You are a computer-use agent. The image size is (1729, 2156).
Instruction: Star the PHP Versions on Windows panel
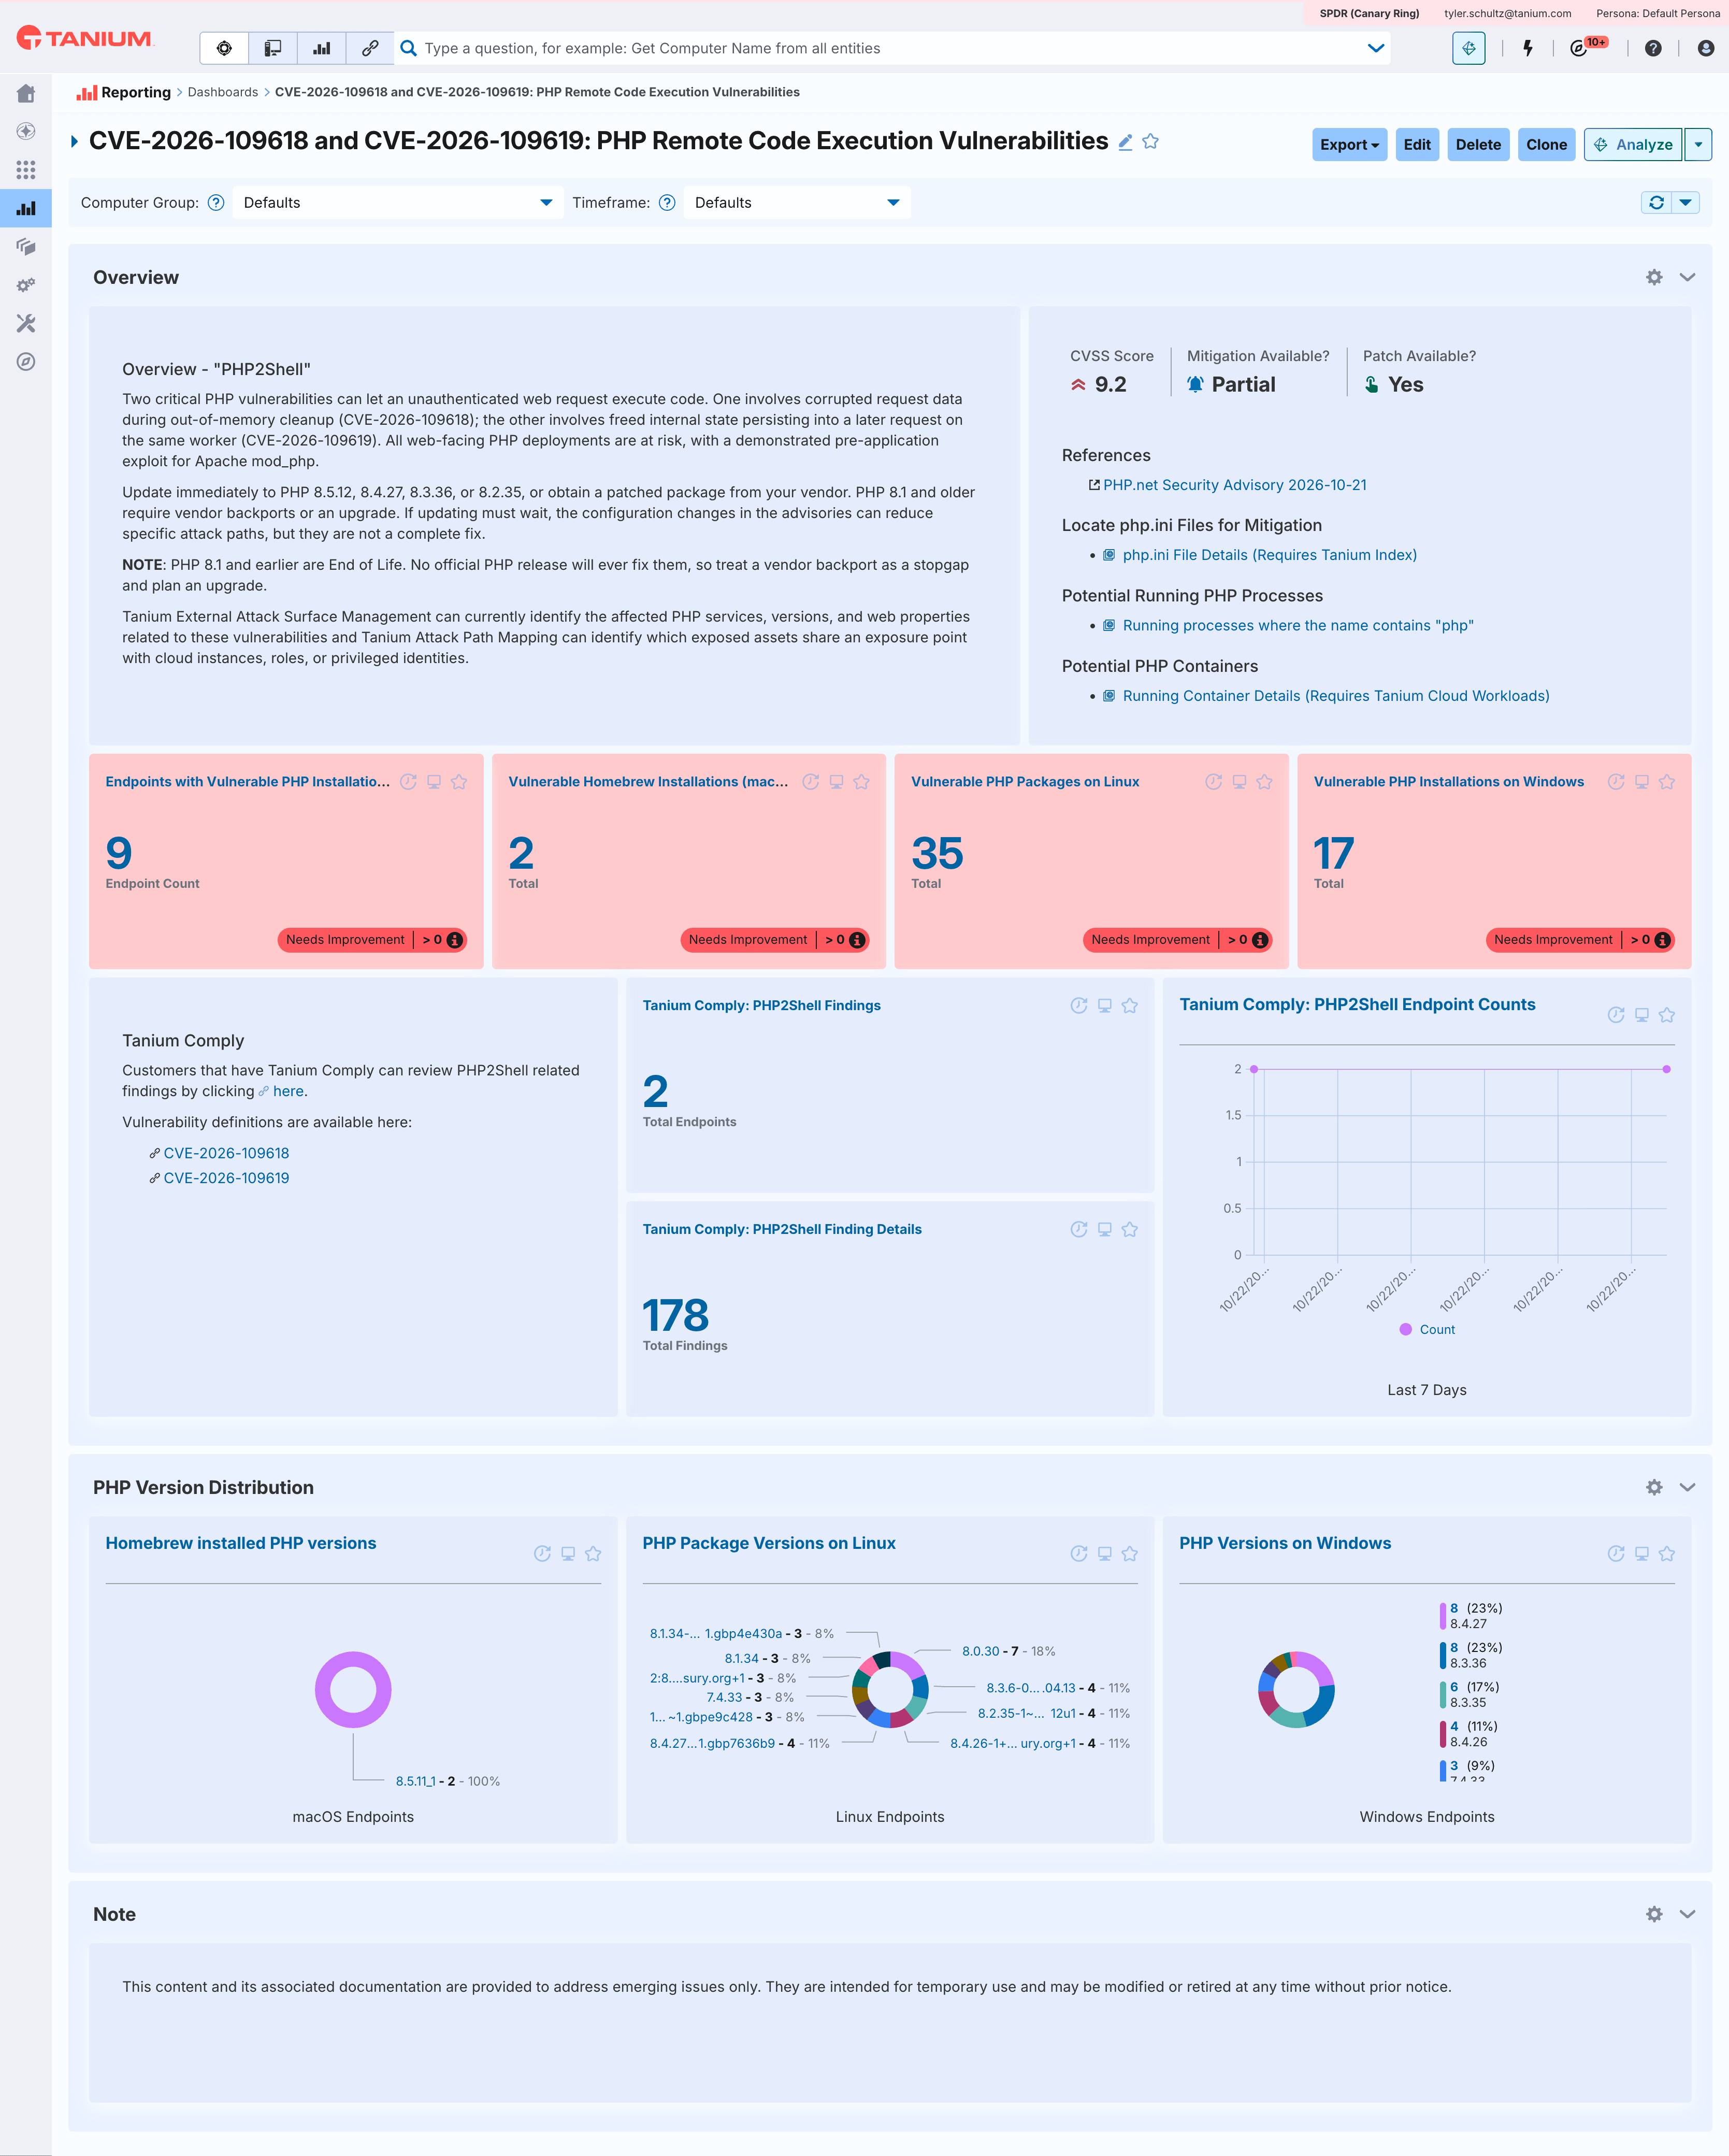coord(1667,1554)
